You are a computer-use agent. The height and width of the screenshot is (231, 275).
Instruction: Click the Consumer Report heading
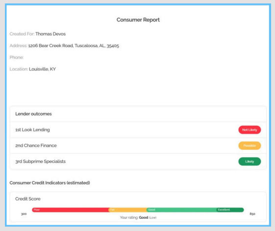tap(138, 20)
